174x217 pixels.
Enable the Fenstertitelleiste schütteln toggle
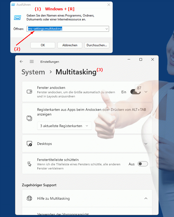143,164
